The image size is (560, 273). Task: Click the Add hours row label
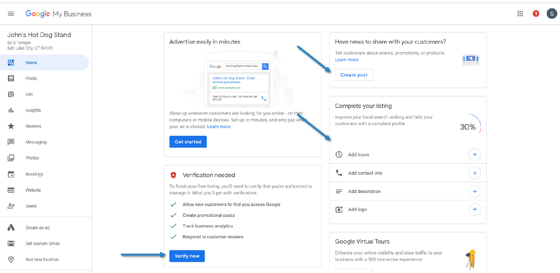(359, 155)
